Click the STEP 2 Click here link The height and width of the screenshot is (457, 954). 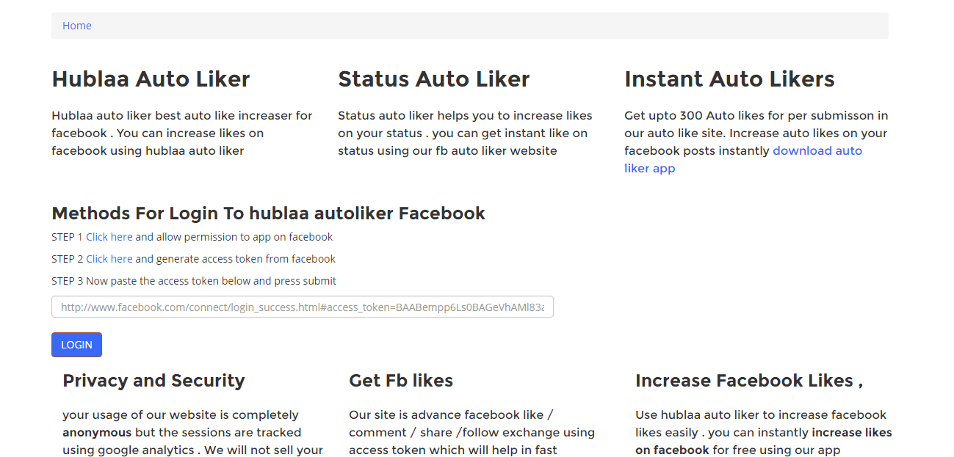click(x=109, y=259)
